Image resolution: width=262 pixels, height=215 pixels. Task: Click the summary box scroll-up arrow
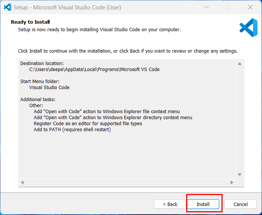click(x=239, y=64)
